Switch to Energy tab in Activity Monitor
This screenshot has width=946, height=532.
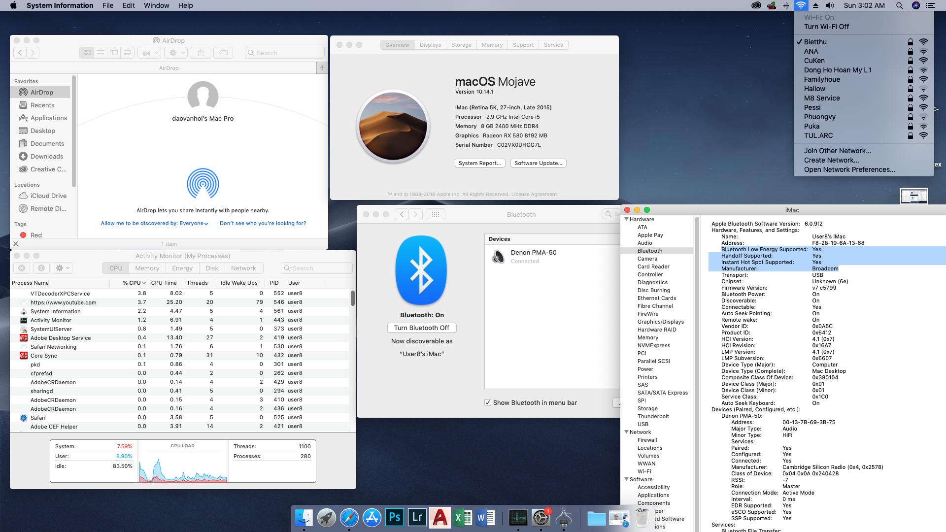click(x=182, y=268)
